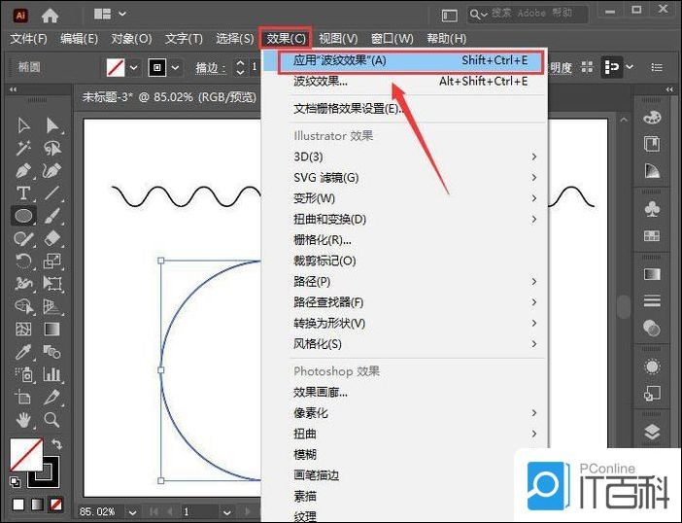Select the Gradient tool in toolbar
This screenshot has height=523, width=682.
click(52, 329)
